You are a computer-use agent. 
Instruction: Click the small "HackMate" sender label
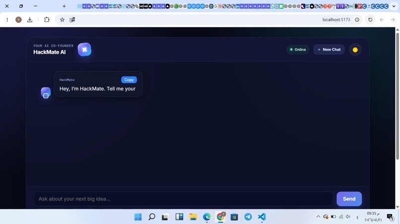point(67,80)
